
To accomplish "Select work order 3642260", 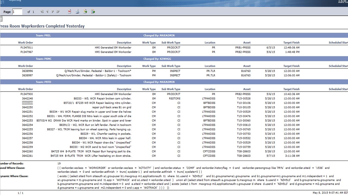I will click(x=27, y=151).
